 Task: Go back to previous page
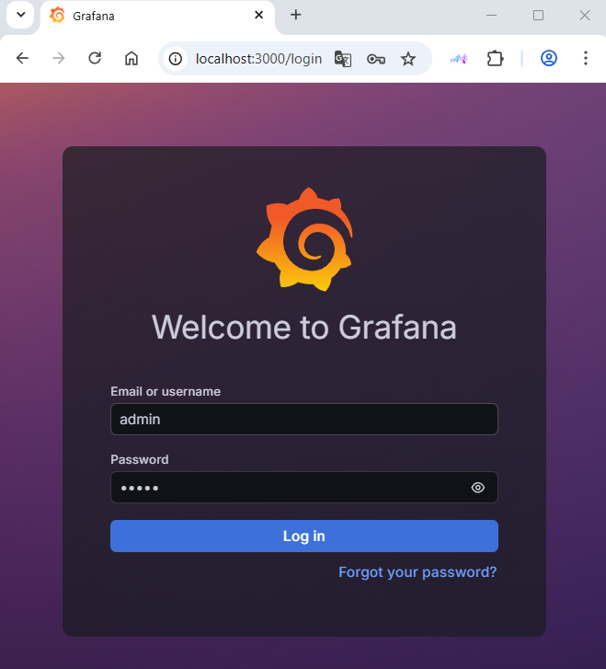pos(22,58)
